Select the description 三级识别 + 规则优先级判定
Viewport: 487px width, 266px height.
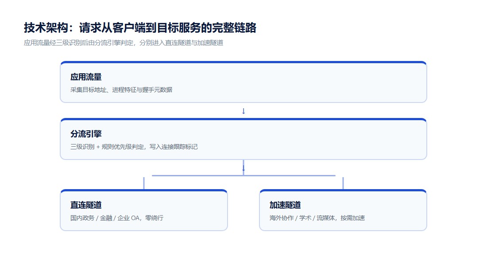point(134,147)
